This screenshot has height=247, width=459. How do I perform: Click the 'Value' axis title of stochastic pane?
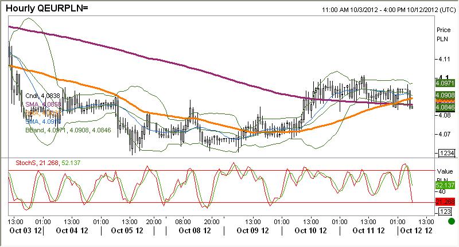pyautogui.click(x=445, y=171)
